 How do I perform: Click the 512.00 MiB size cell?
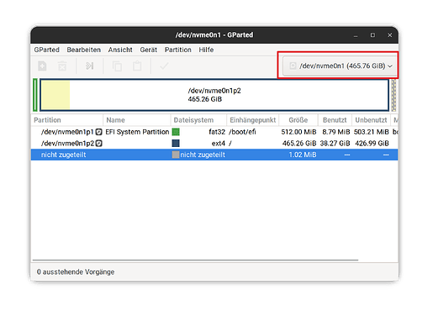pos(299,132)
